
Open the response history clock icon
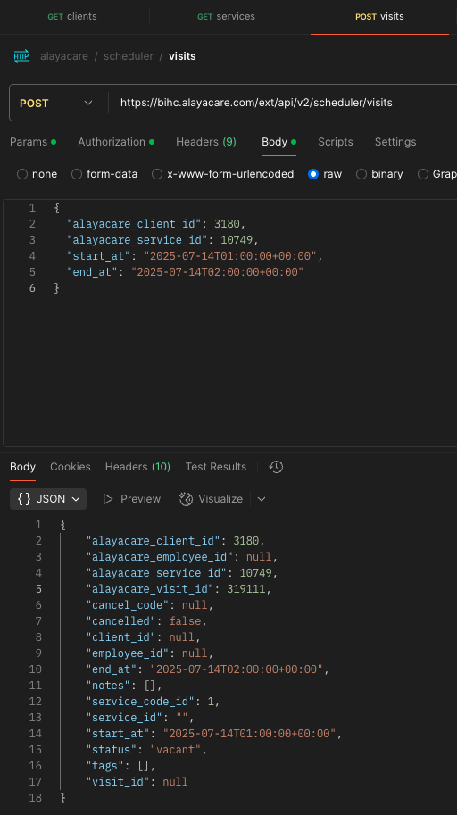click(x=276, y=467)
